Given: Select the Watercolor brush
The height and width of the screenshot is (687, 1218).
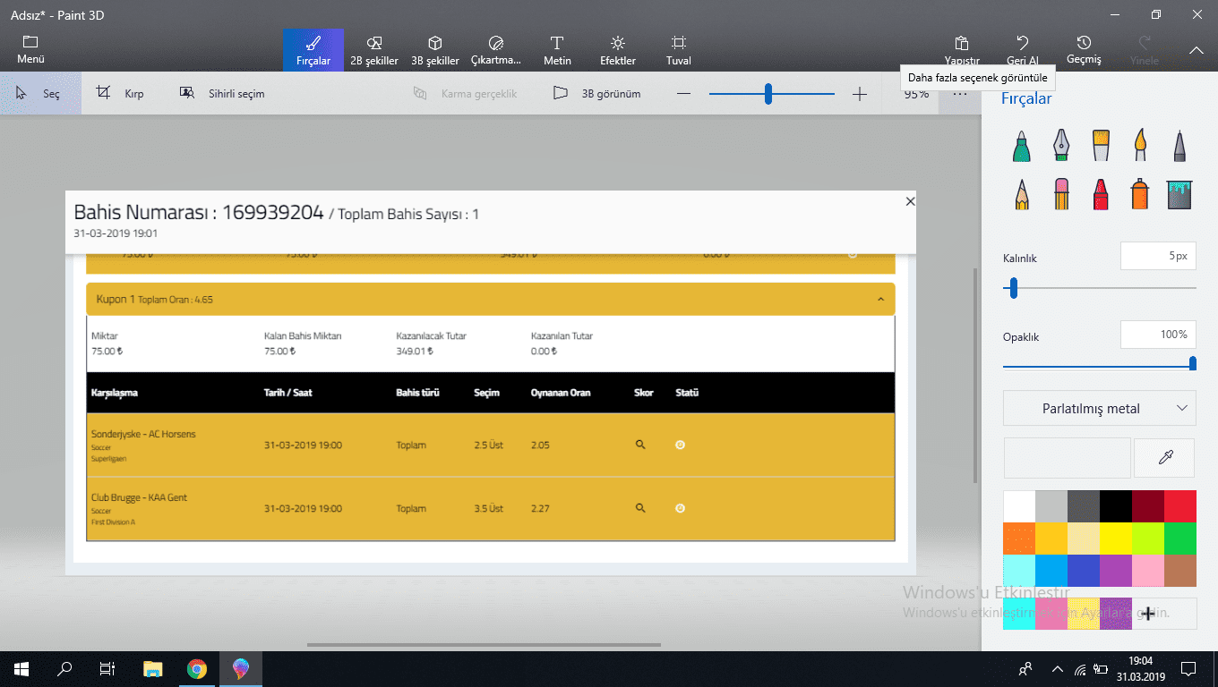Looking at the screenshot, I should 1140,146.
